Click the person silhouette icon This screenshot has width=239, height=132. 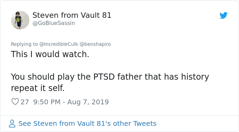pyautogui.click(x=12, y=123)
